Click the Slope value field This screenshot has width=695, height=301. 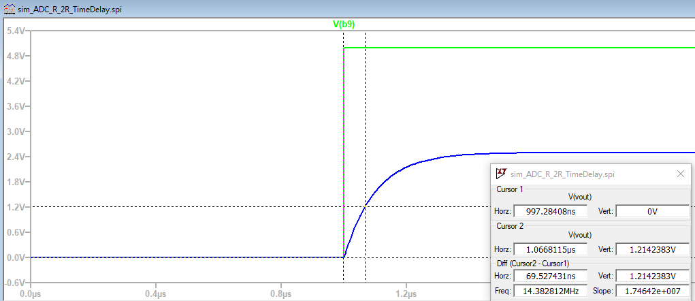tap(652, 291)
